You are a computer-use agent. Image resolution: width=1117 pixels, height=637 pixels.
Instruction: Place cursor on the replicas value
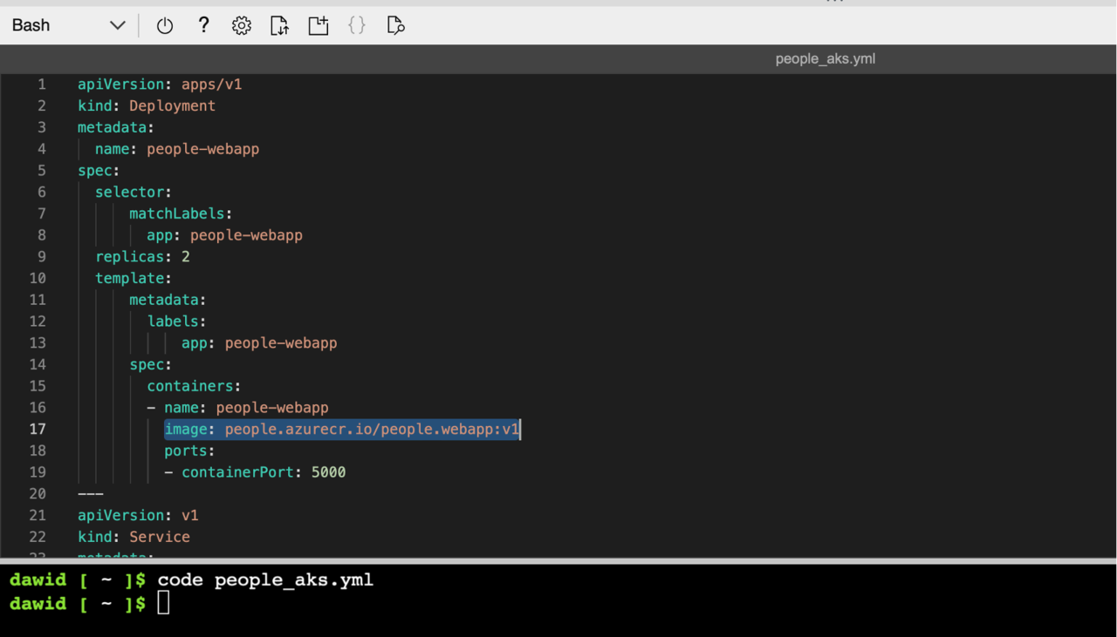point(185,256)
